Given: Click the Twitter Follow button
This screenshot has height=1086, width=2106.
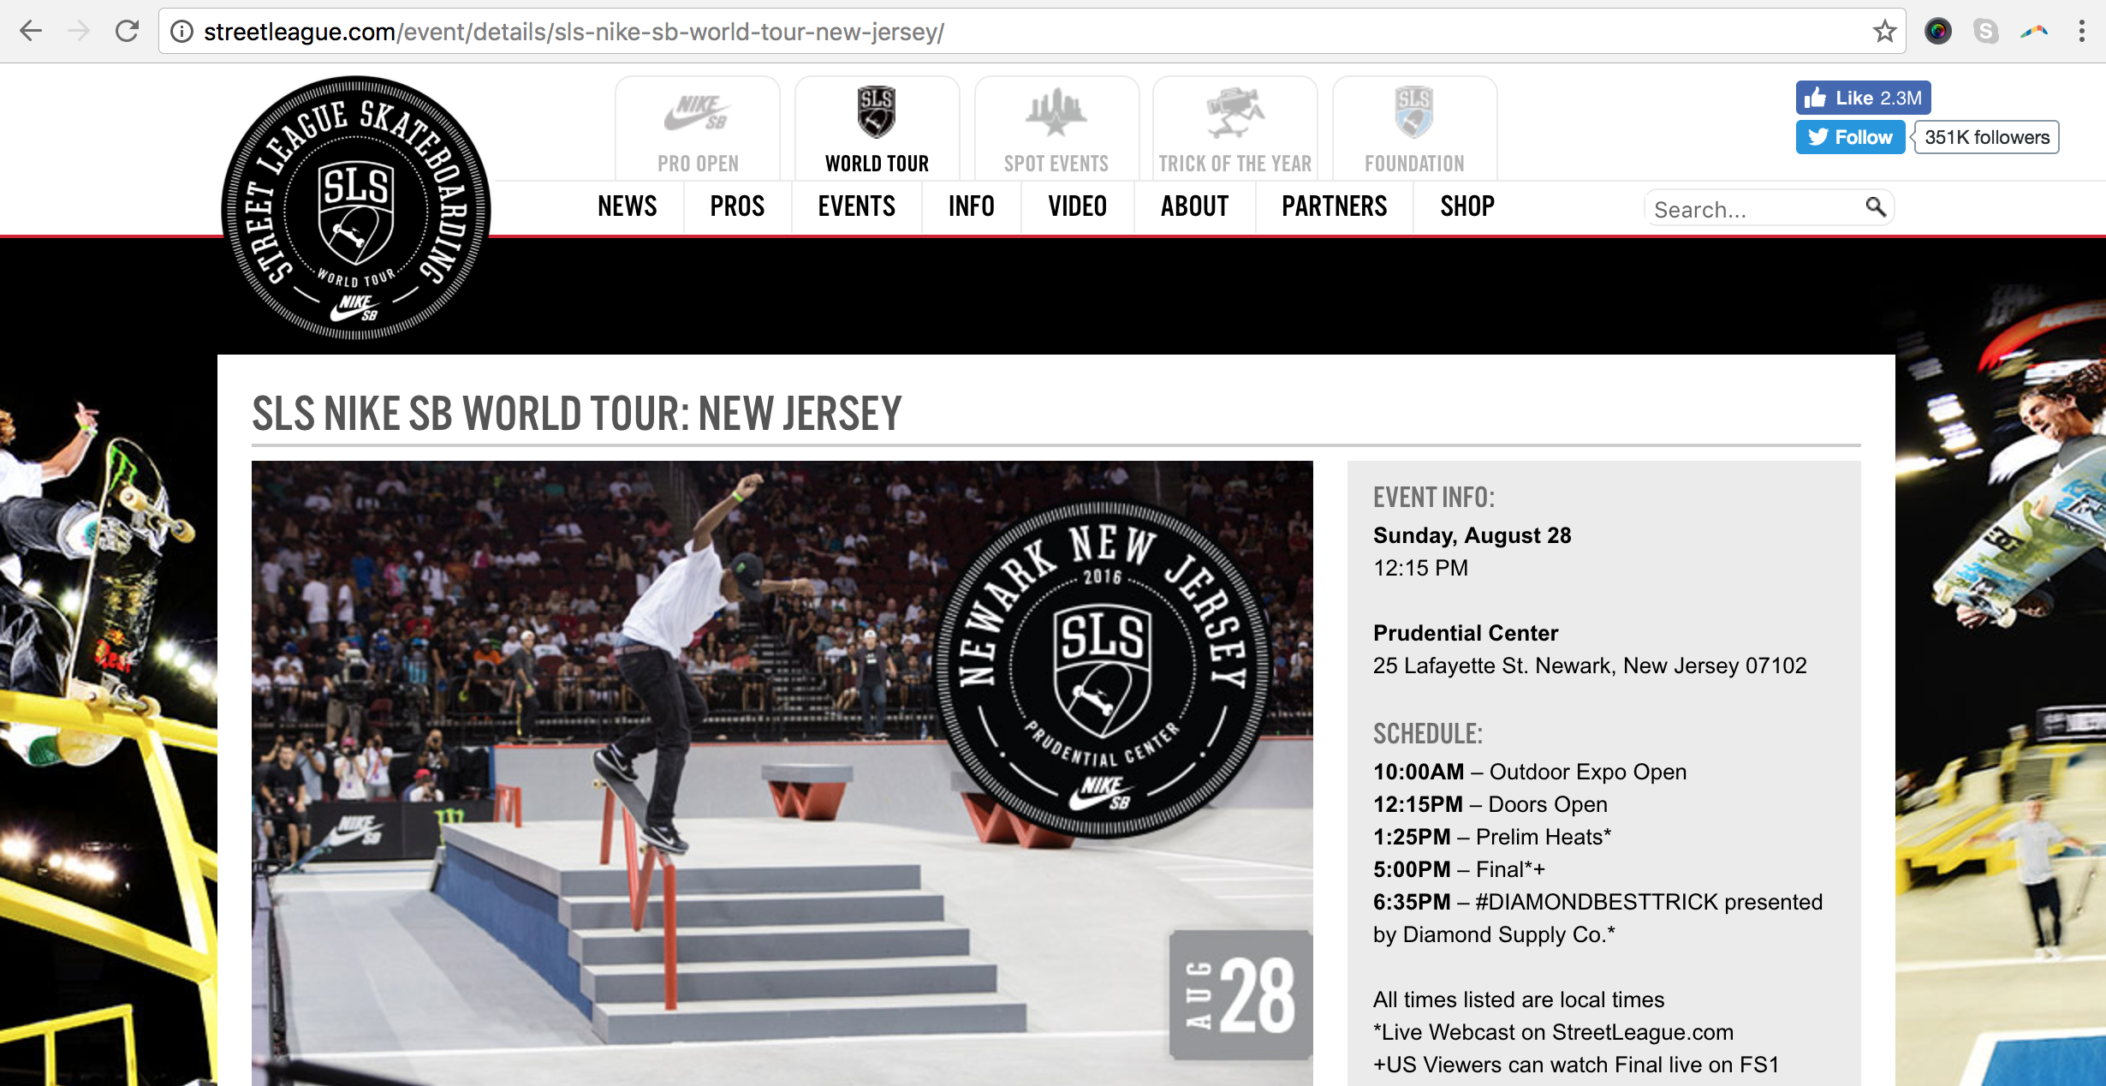Looking at the screenshot, I should [x=1850, y=137].
